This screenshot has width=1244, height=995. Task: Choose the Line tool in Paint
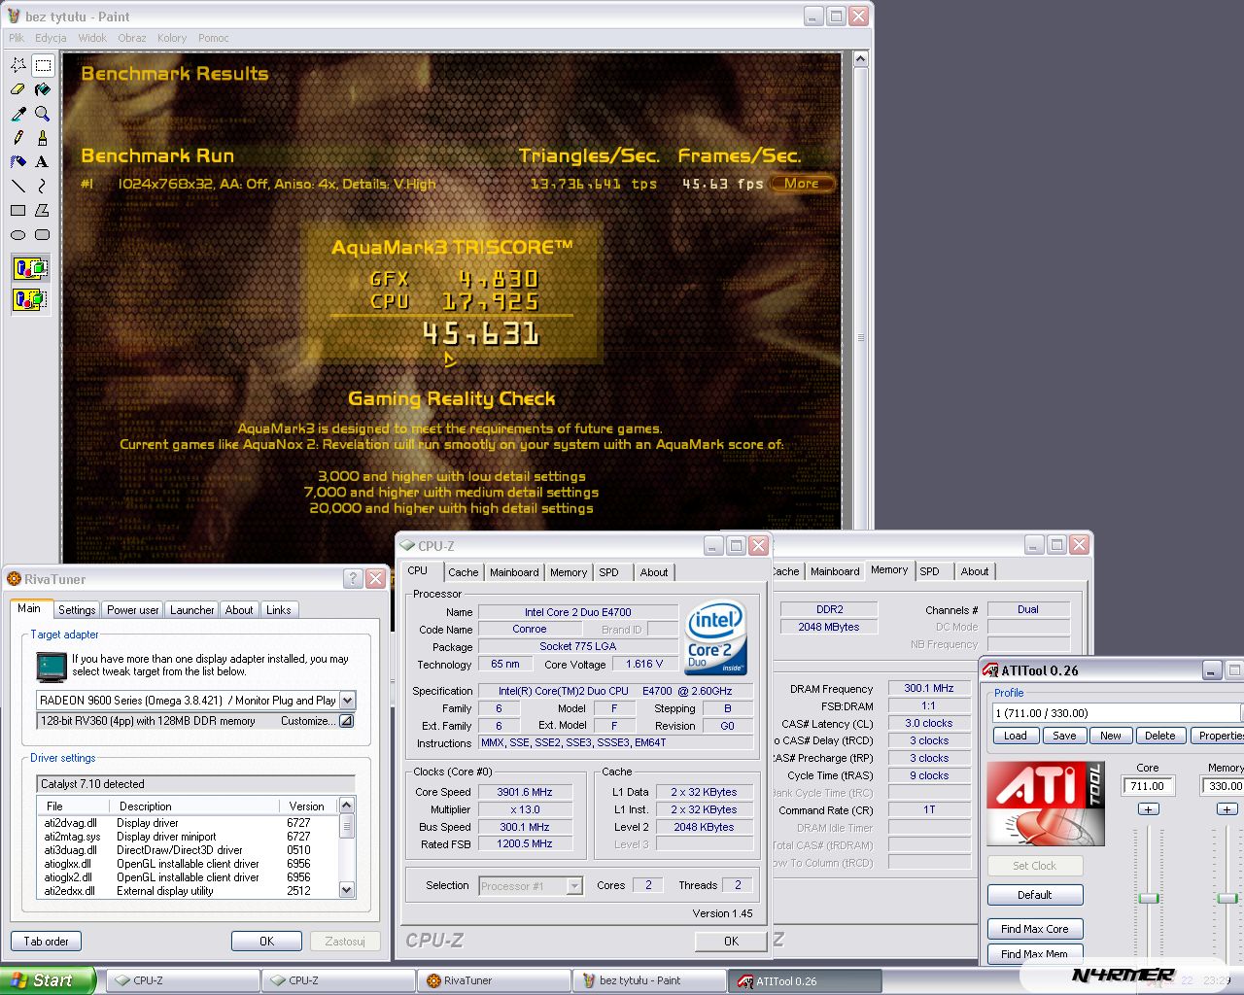18,187
